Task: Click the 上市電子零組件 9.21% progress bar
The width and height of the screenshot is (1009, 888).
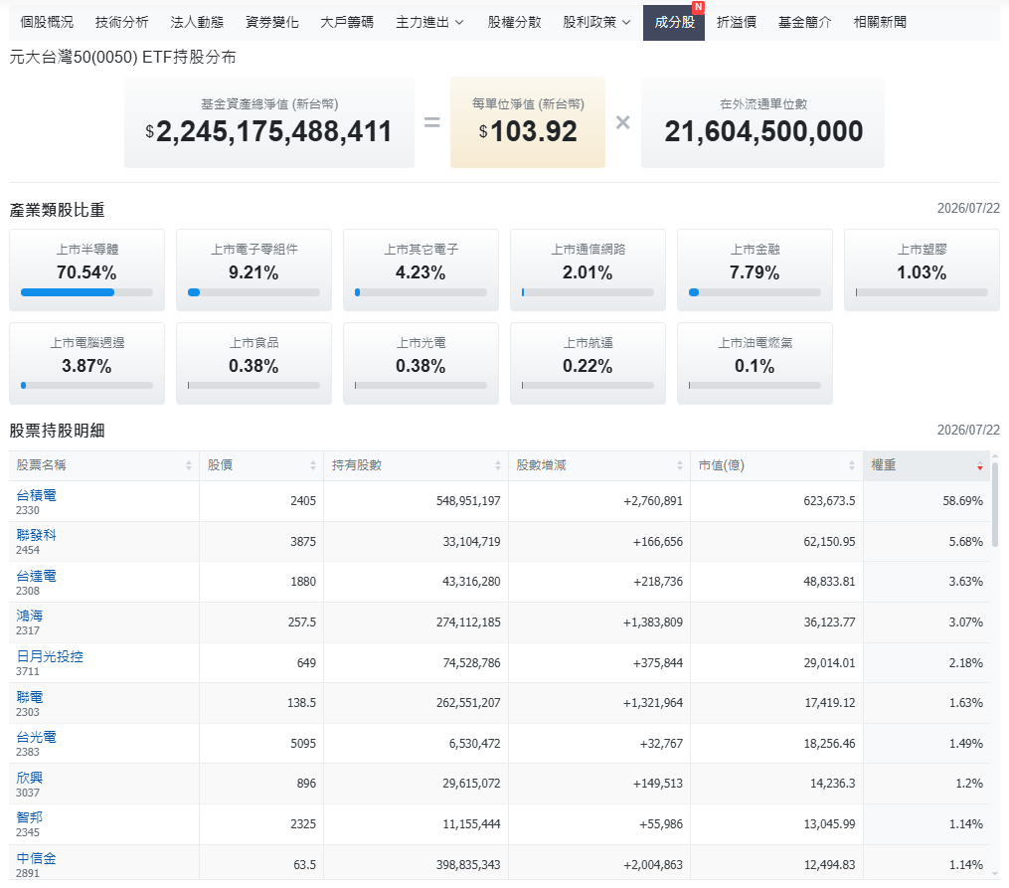Action: (x=253, y=292)
